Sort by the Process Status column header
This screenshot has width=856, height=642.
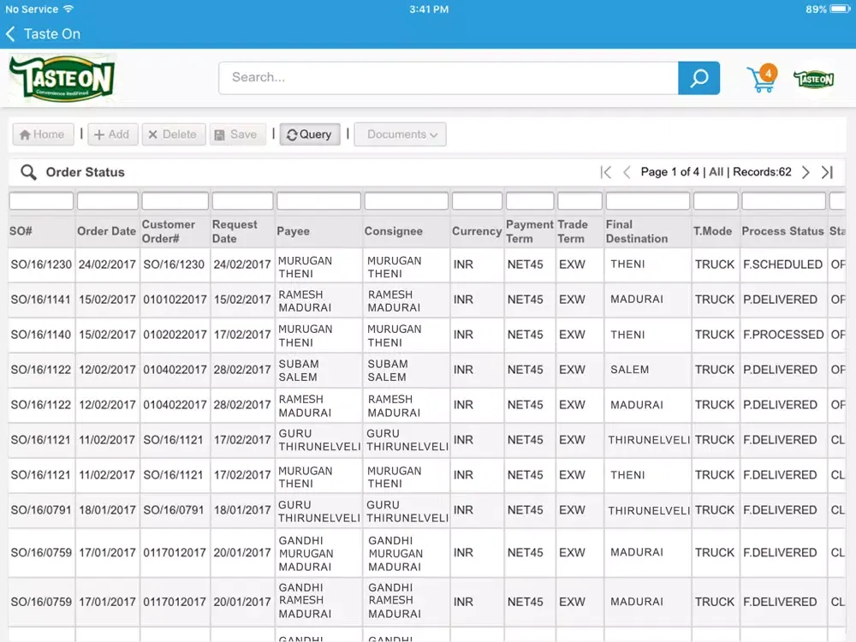pos(782,231)
